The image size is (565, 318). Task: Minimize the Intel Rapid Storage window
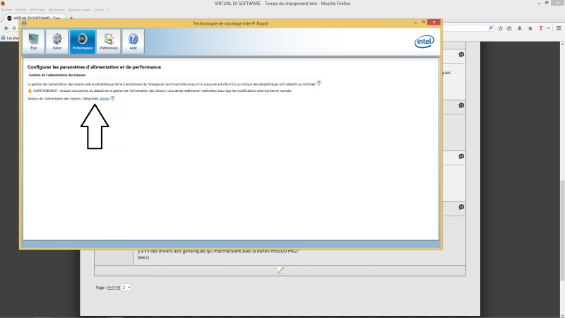click(x=415, y=23)
